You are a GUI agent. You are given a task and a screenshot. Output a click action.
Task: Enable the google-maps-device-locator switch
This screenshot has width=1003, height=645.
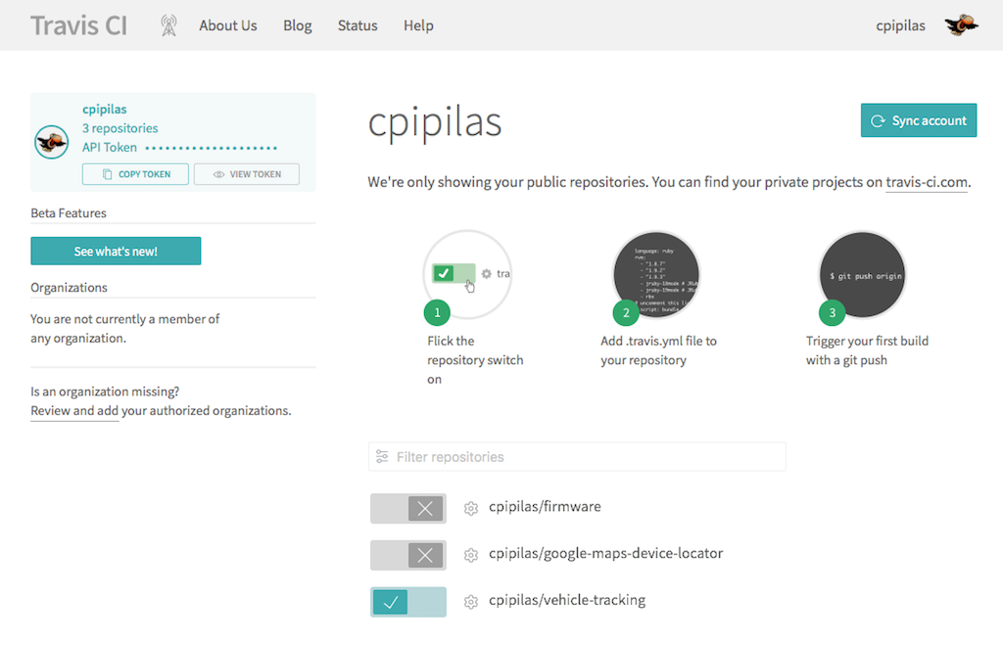(408, 556)
